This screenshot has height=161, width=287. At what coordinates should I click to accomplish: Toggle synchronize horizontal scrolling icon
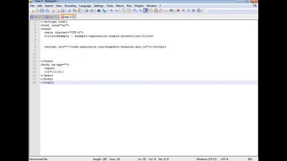[x=128, y=11]
